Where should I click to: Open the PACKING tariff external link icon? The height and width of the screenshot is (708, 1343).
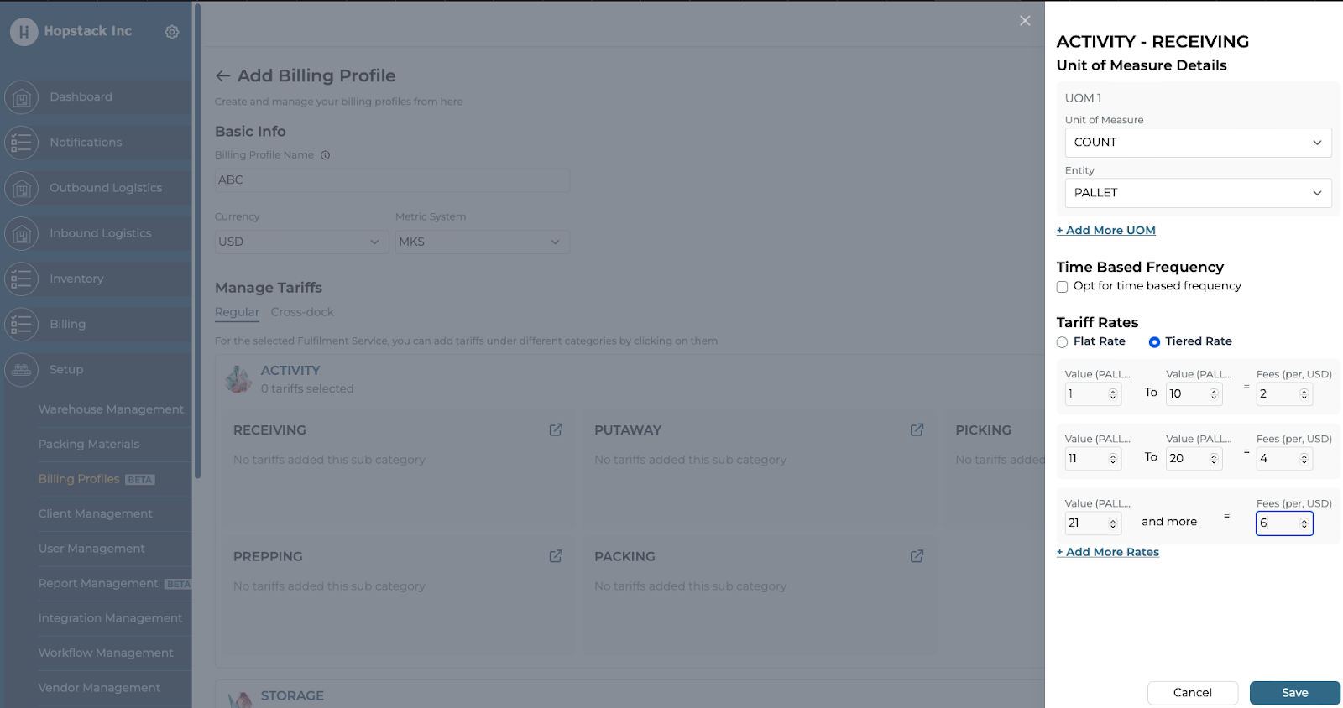tap(917, 556)
